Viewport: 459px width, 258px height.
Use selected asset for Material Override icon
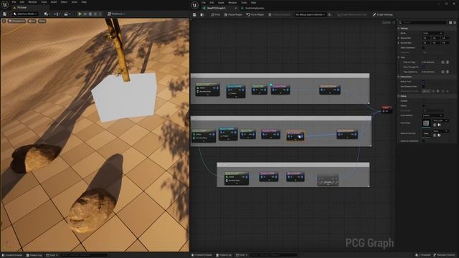[435, 135]
